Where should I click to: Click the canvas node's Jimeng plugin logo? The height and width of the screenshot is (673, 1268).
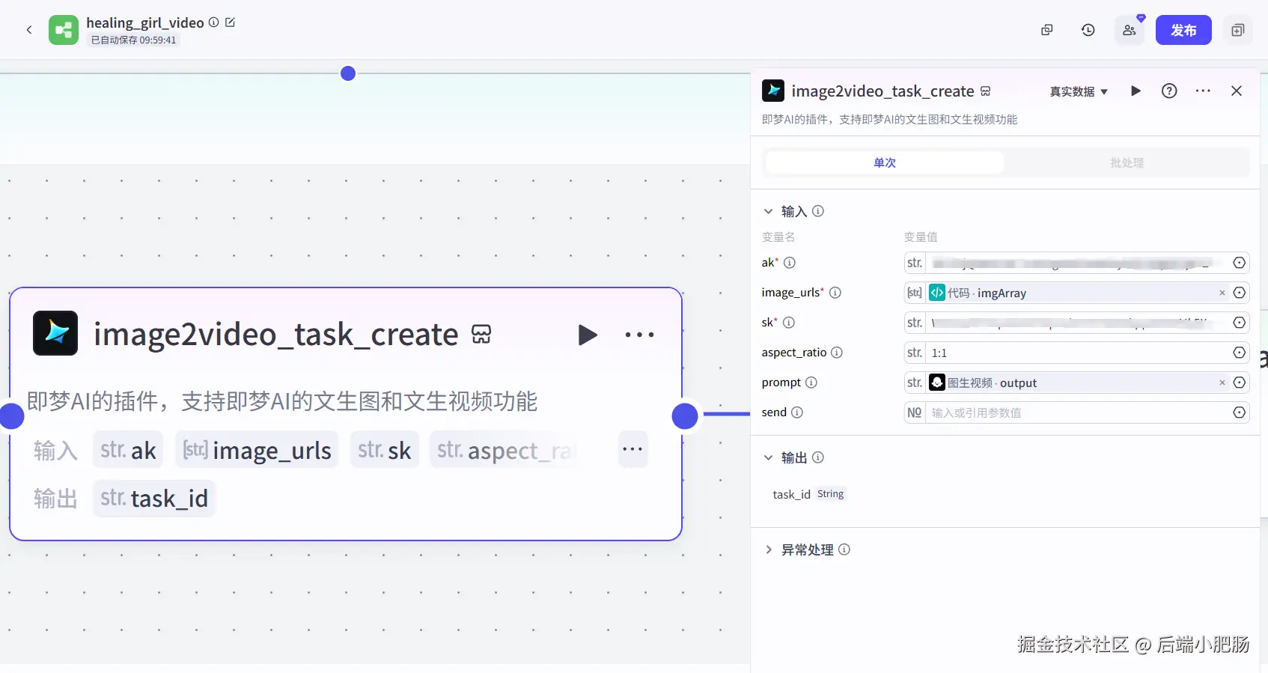click(x=55, y=333)
